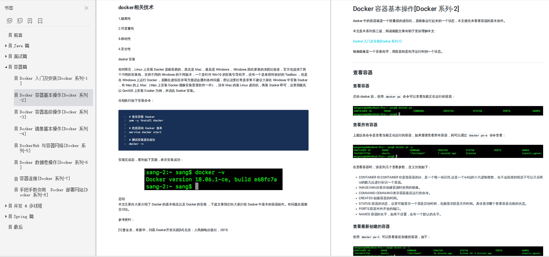Expand the Java 篇 bookmark group
The height and width of the screenshot is (257, 549).
(6, 46)
